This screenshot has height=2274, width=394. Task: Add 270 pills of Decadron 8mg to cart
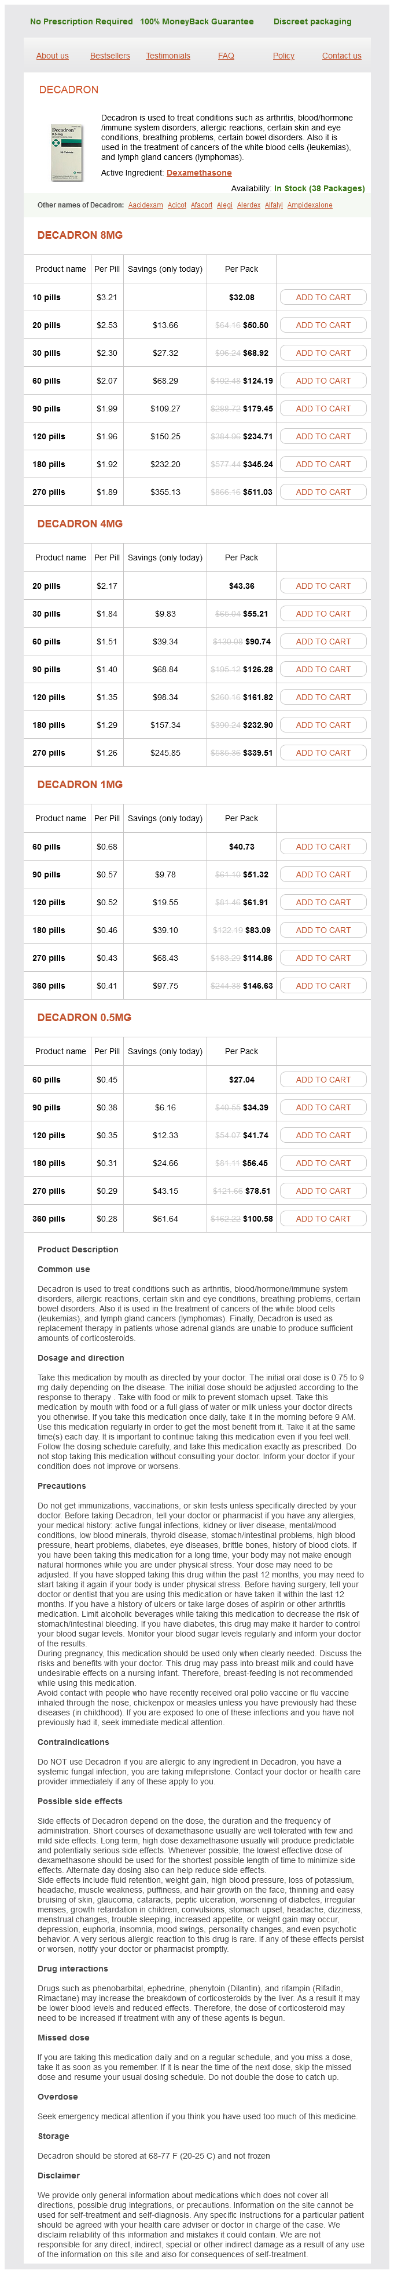pyautogui.click(x=323, y=491)
